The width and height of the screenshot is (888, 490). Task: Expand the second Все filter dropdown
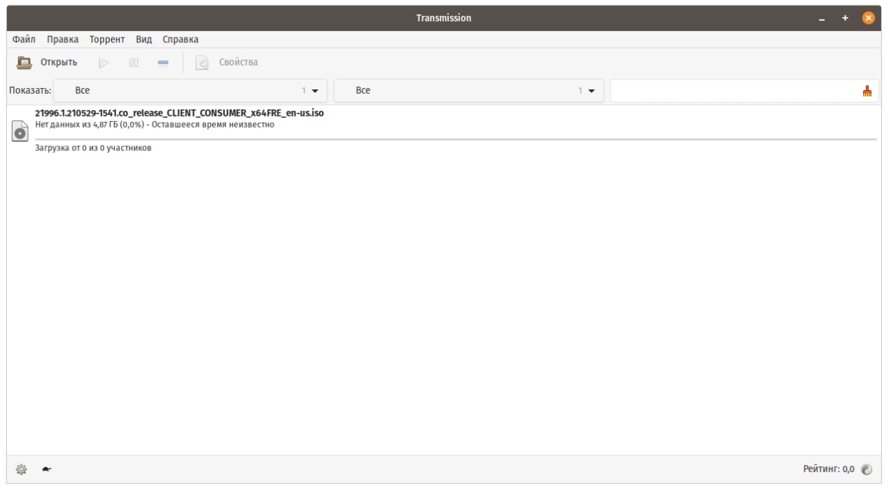[469, 91]
